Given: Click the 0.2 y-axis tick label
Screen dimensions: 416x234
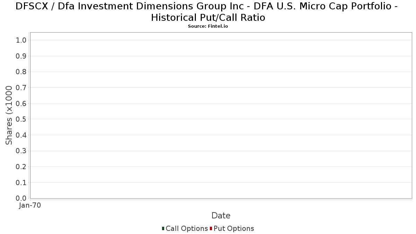Looking at the screenshot, I should click(21, 167).
